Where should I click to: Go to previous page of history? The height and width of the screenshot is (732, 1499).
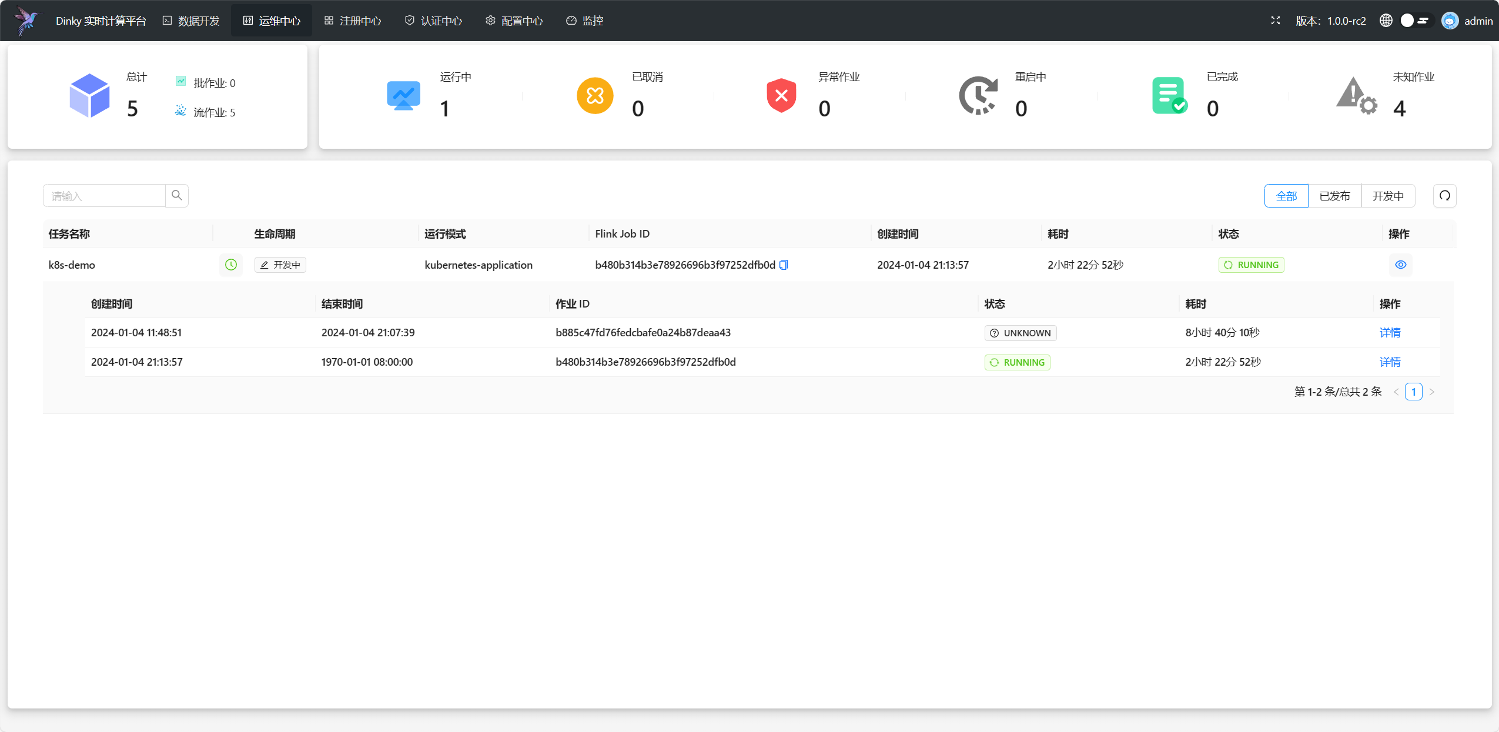[x=1396, y=392]
